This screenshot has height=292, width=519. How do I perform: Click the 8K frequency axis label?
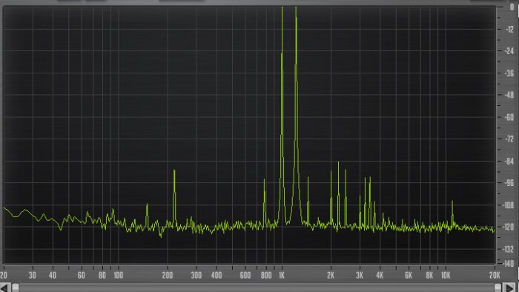[x=429, y=275]
